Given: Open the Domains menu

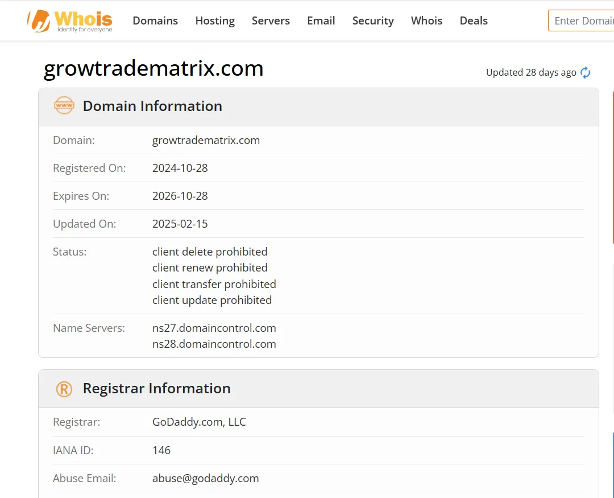Looking at the screenshot, I should [155, 21].
